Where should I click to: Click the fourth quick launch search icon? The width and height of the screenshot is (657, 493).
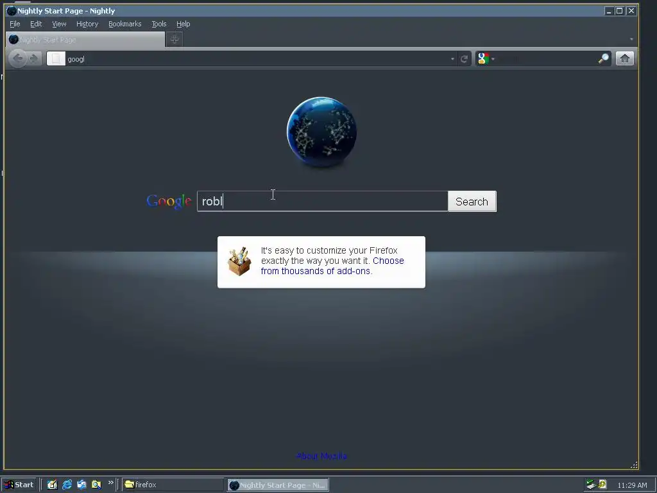coord(96,485)
